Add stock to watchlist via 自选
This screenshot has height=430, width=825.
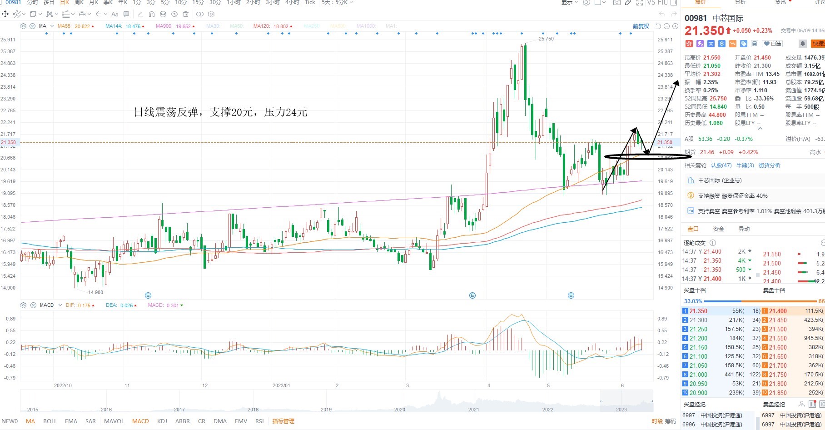pyautogui.click(x=772, y=44)
